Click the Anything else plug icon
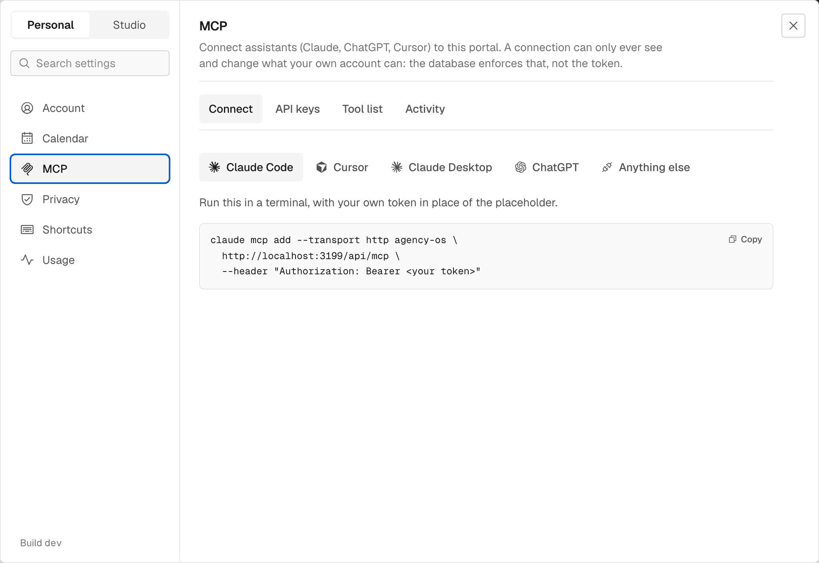The height and width of the screenshot is (563, 819). coord(607,167)
